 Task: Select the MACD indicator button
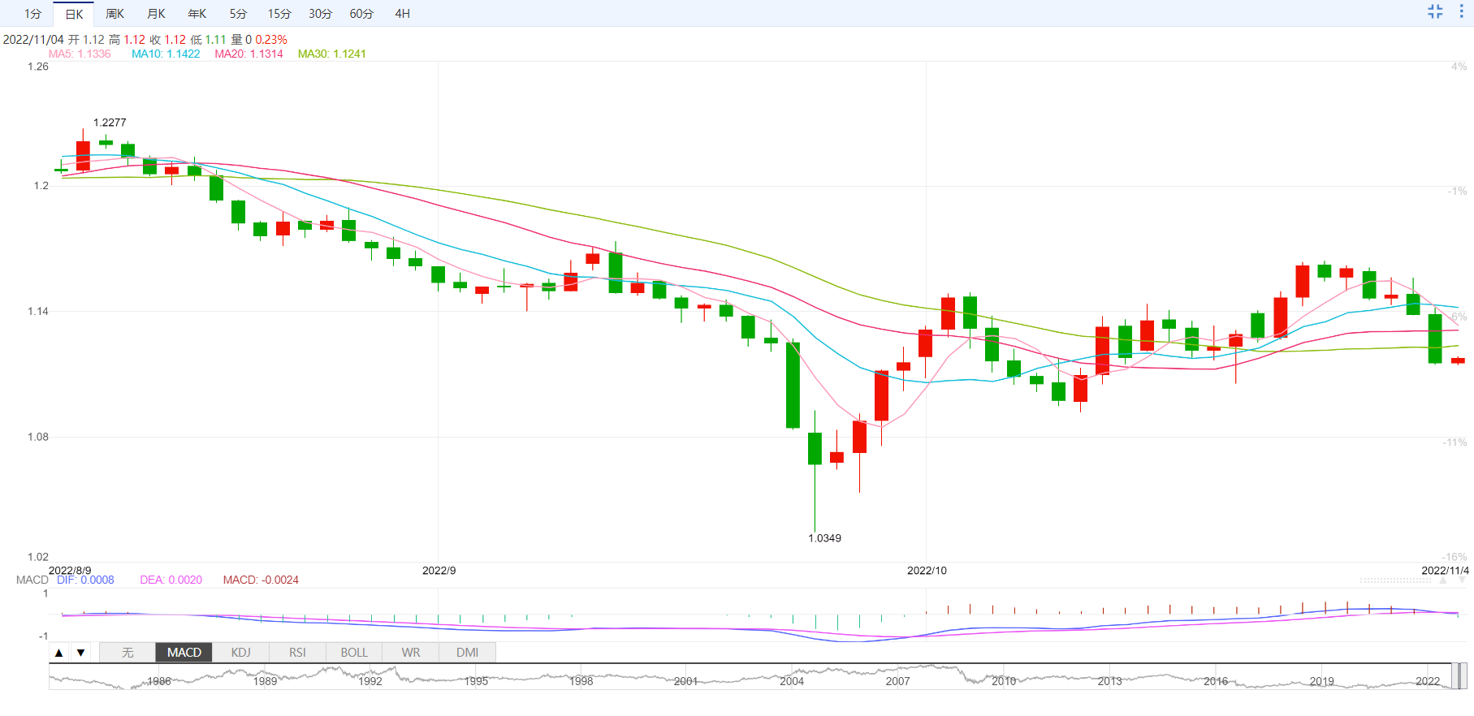pyautogui.click(x=184, y=653)
